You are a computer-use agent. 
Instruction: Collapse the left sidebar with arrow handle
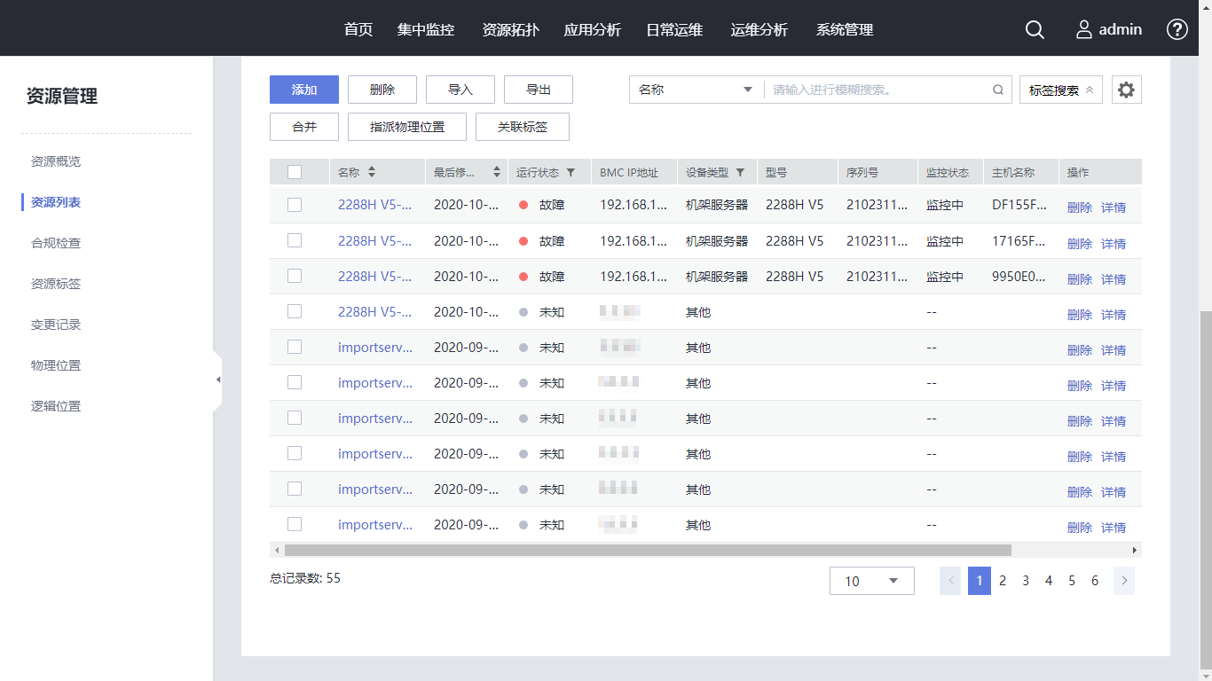[217, 380]
